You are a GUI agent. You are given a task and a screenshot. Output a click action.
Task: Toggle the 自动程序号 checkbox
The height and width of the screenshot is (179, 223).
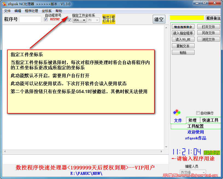click(x=46, y=19)
